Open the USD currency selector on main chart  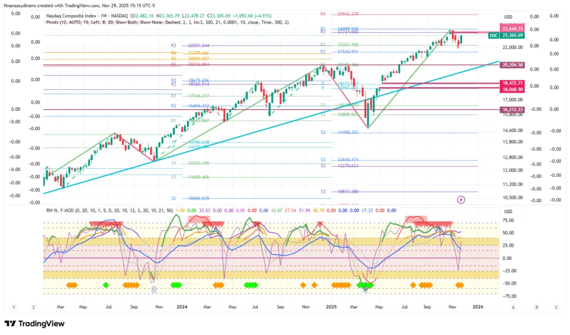(507, 17)
